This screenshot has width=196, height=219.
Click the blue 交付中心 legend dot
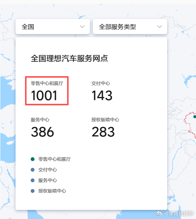[33, 170]
